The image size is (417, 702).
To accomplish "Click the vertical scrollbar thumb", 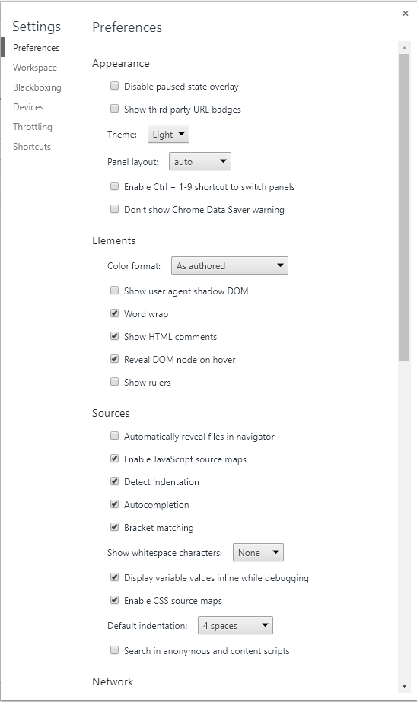I will [x=405, y=208].
